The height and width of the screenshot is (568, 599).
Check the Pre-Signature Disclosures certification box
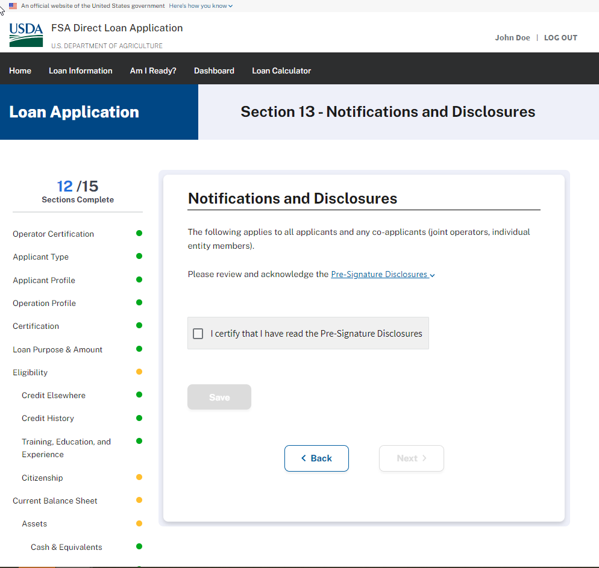pos(198,334)
